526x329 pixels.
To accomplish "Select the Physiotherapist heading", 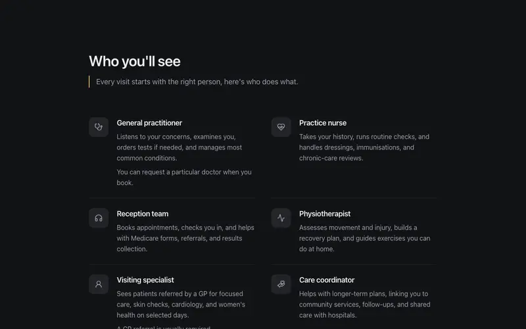I will point(325,214).
